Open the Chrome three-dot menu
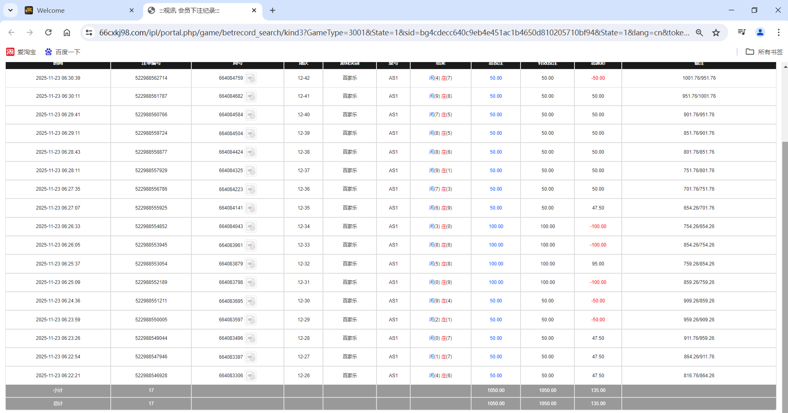Screen dimensions: 788x413 (x=779, y=32)
